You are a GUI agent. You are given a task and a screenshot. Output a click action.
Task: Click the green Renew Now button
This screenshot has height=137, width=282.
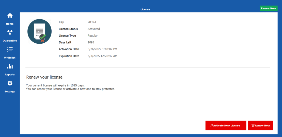pos(269,8)
